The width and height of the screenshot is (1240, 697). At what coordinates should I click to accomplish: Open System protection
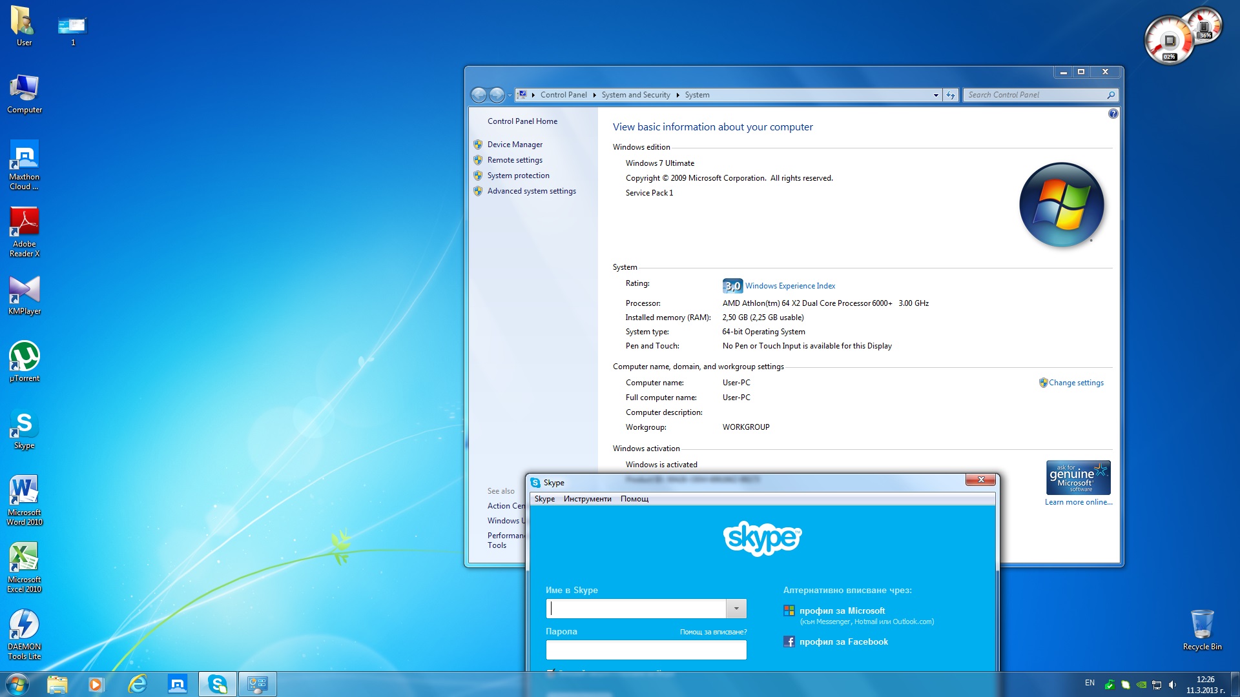(x=518, y=176)
